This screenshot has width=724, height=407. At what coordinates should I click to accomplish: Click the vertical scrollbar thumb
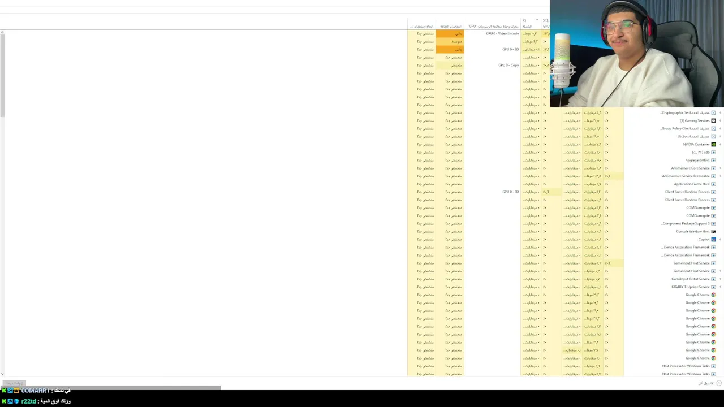(x=2, y=76)
